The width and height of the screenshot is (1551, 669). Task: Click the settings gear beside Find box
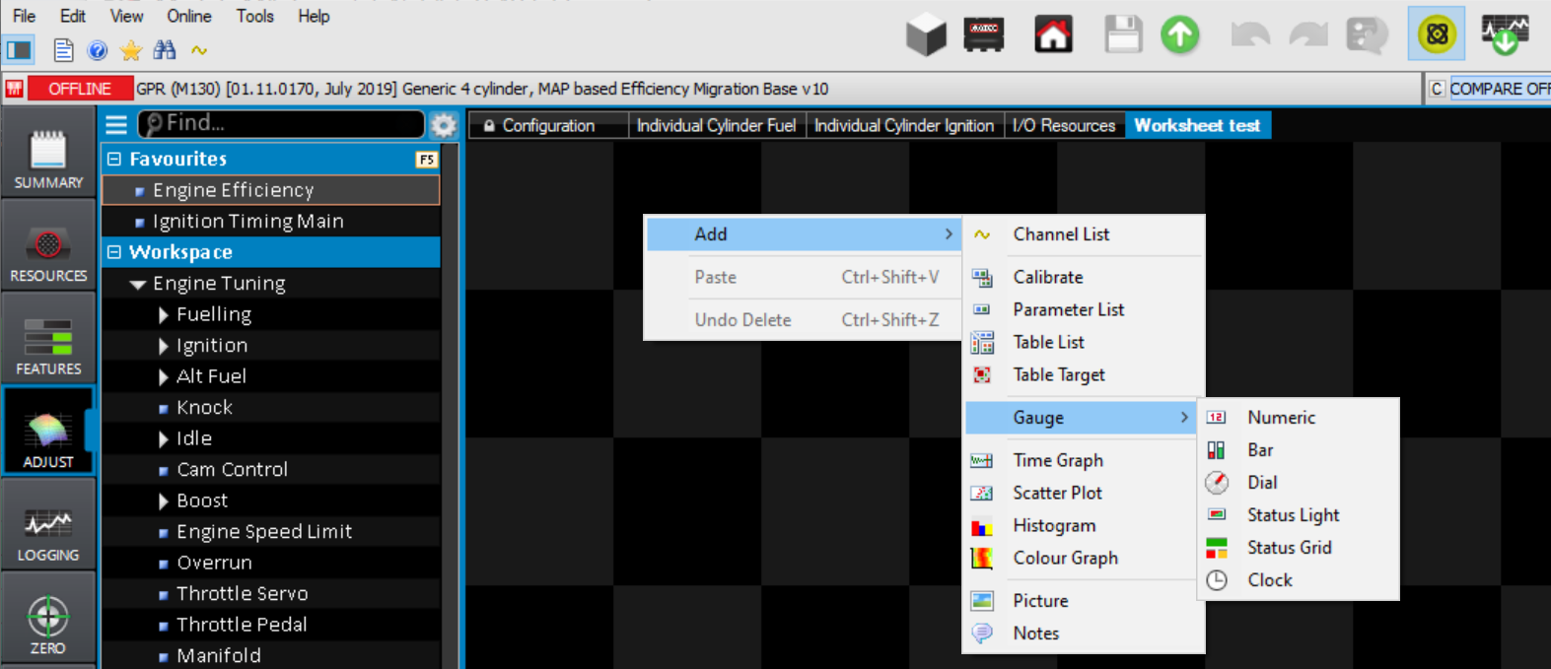point(444,125)
